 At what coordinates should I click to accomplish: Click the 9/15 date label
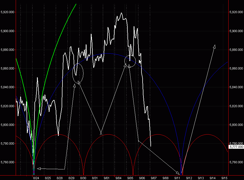224,178
